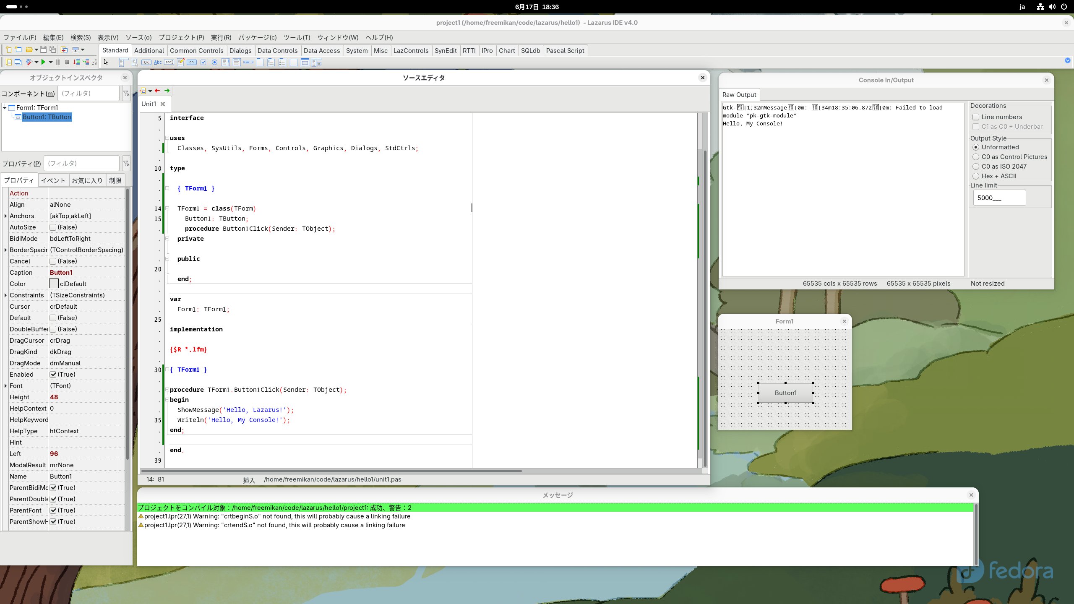Click the Save floppy disk icon

click(x=43, y=49)
